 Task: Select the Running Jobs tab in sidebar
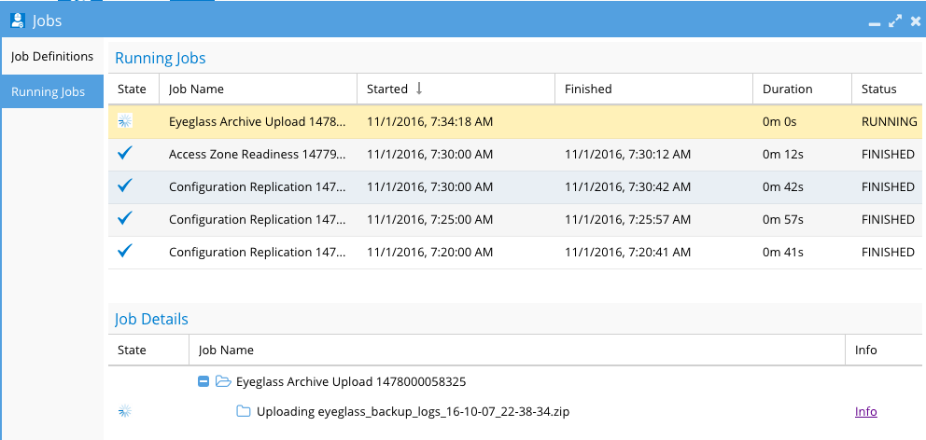click(52, 91)
